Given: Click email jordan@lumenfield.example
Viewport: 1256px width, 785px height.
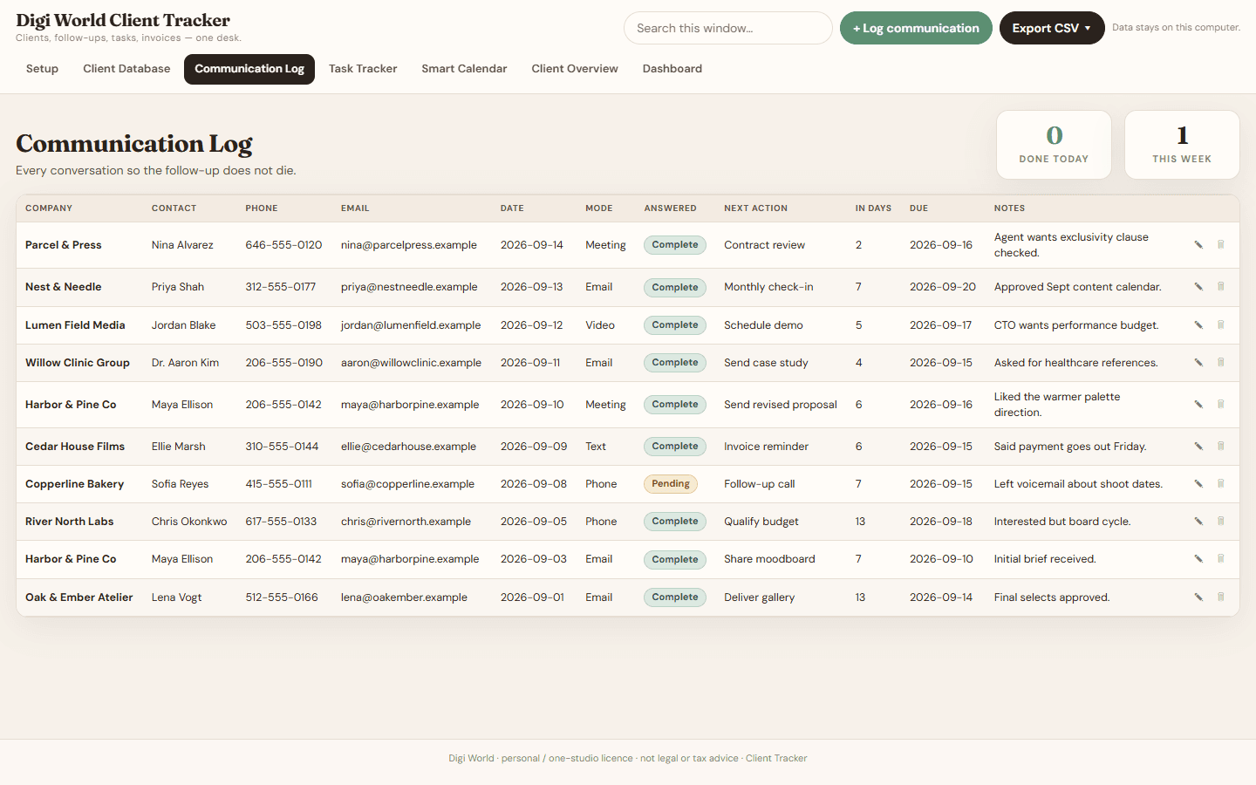Looking at the screenshot, I should [411, 325].
